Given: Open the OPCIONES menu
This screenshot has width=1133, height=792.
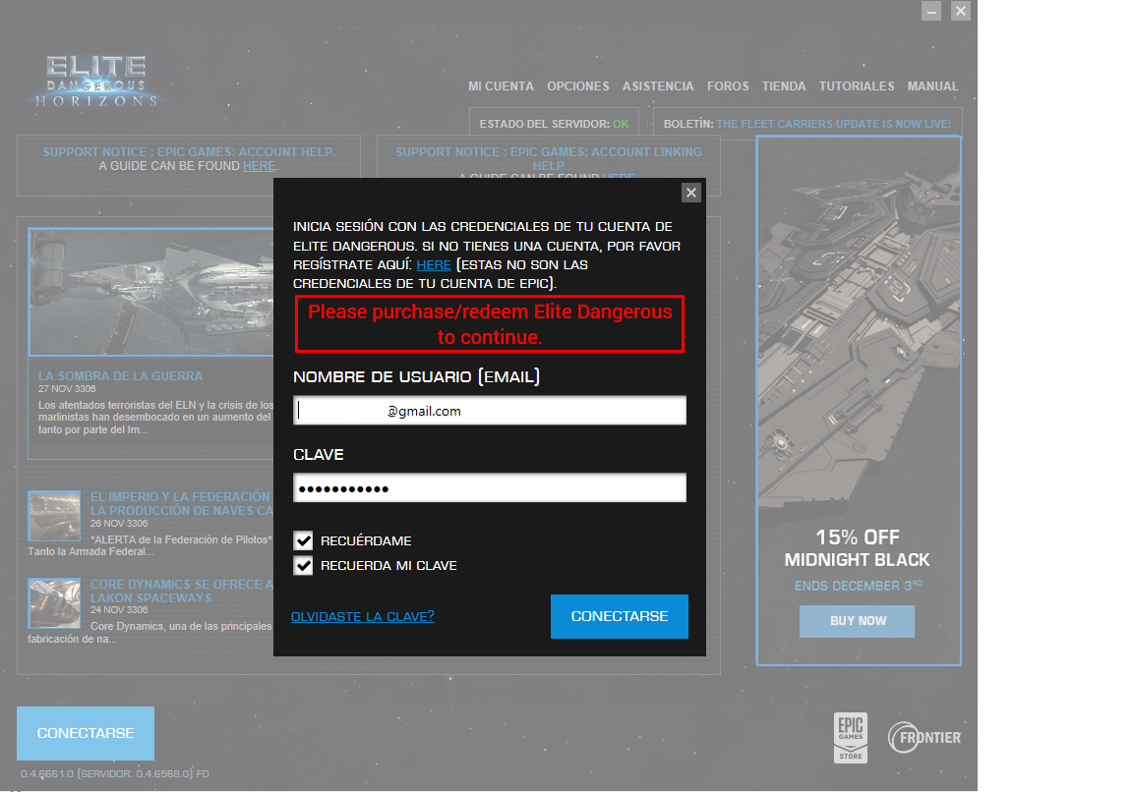Looking at the screenshot, I should coord(578,85).
